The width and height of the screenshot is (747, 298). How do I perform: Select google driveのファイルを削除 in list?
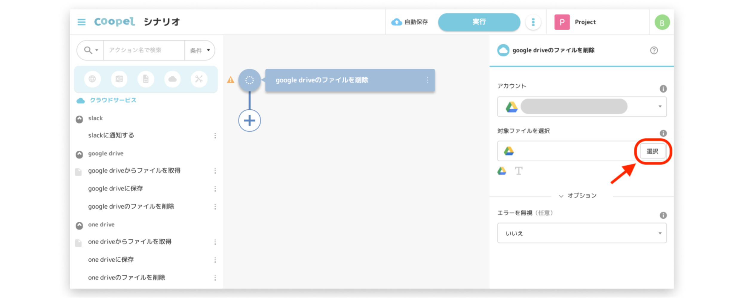[x=131, y=206]
